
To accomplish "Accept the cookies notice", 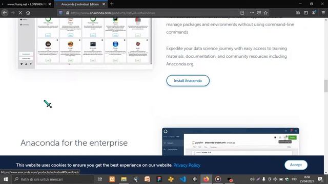I will [x=296, y=165].
